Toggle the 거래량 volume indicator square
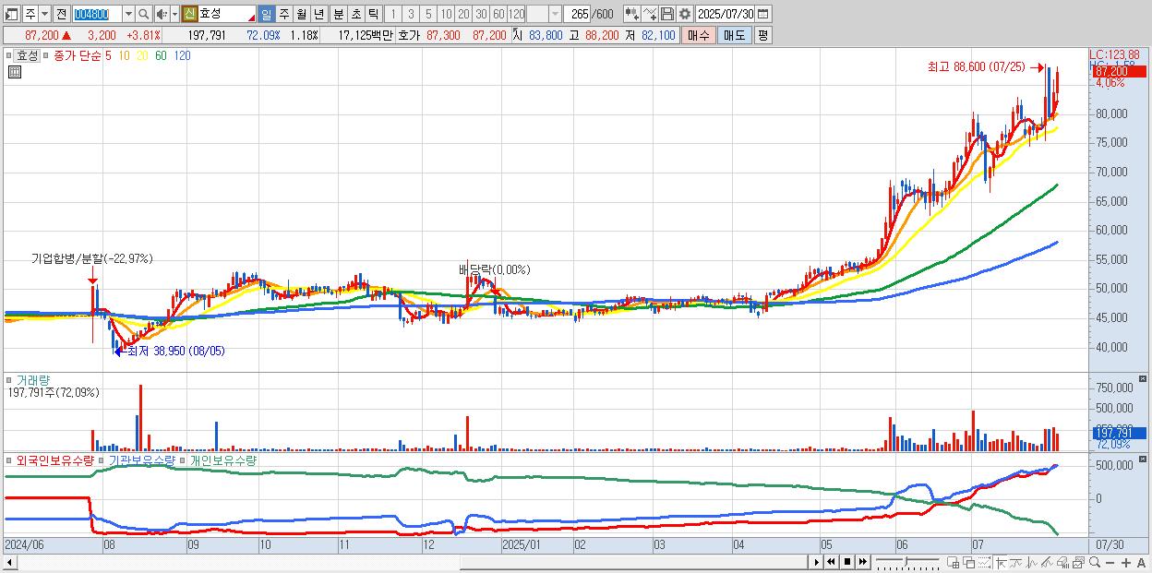Screen dimensions: 1152x573 click(10, 379)
